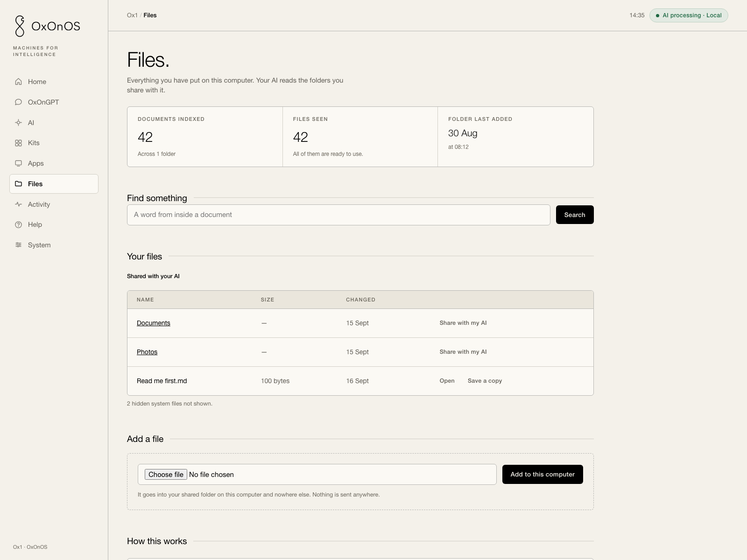Click the AI sparkle icon
This screenshot has width=747, height=560.
[18, 123]
